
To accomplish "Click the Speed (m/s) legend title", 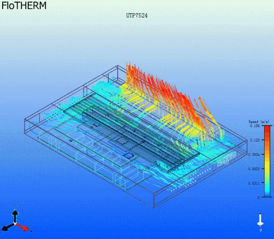I will pos(259,121).
